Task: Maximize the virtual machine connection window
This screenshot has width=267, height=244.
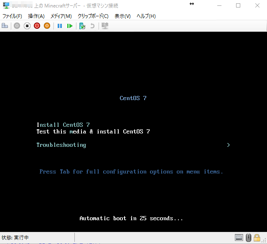Action: (238, 5)
